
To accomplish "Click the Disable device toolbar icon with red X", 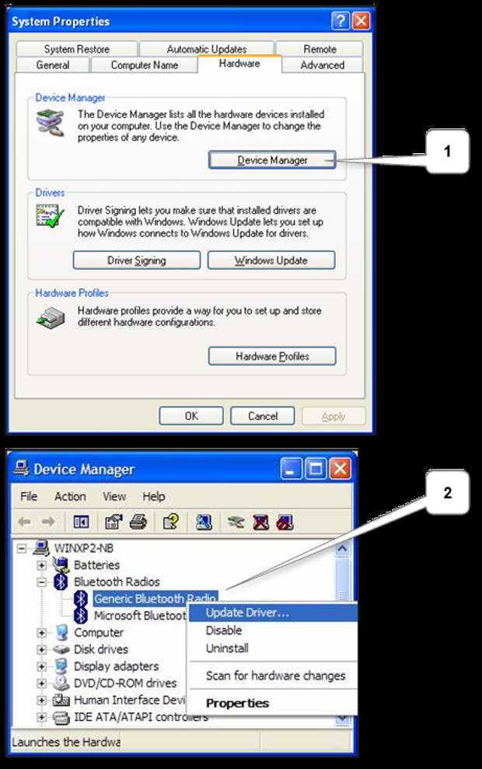I will 261,522.
